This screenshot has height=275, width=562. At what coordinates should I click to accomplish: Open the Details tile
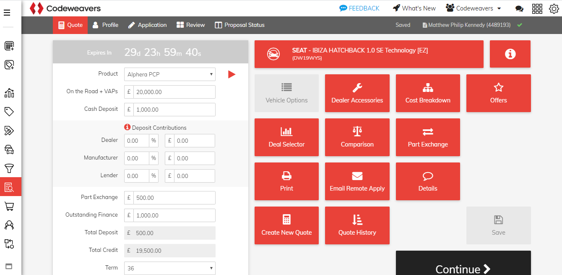(x=428, y=181)
